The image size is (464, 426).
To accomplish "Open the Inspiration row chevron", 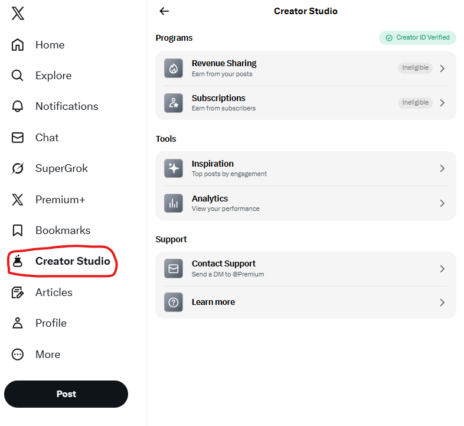I will point(442,168).
